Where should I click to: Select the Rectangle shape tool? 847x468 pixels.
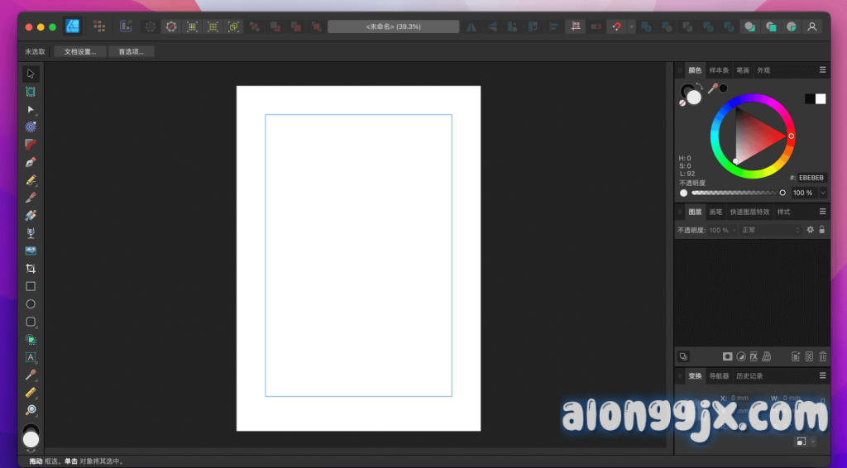coord(31,286)
